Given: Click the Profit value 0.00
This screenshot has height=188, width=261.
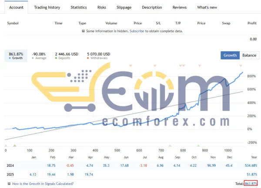Looking at the screenshot, I should pos(253,39).
